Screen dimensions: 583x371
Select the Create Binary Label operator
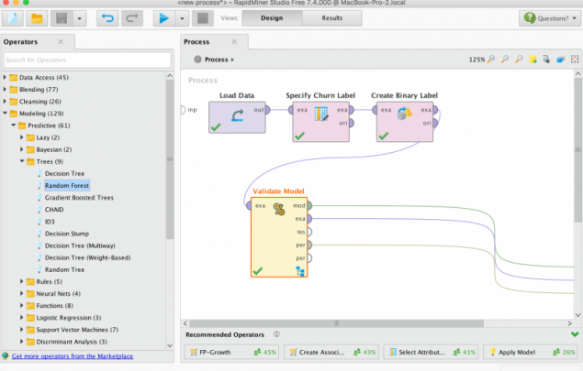405,121
